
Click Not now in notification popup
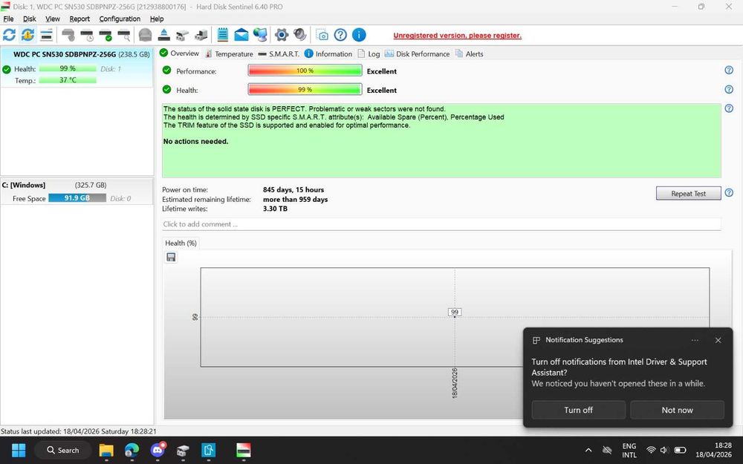pos(677,410)
